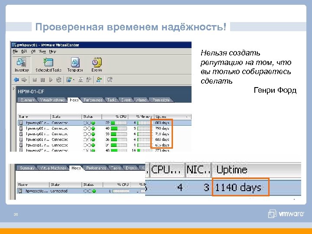Select the '1140 days' uptime value
This screenshot has width=312, height=234.
point(238,188)
